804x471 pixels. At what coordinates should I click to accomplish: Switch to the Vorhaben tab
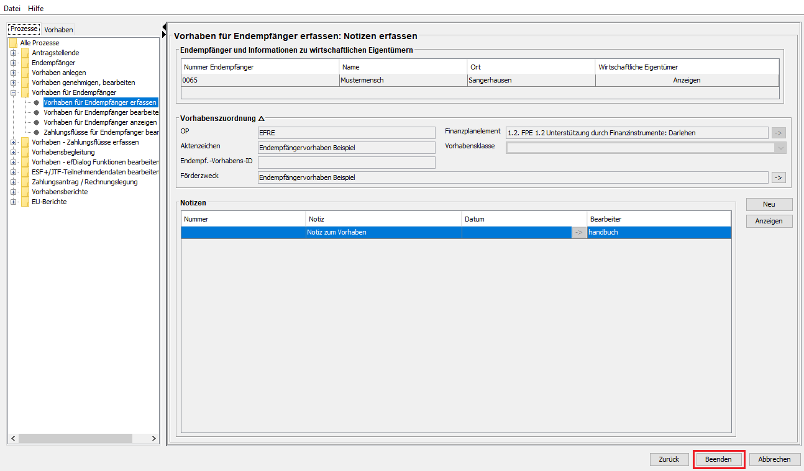[58, 30]
